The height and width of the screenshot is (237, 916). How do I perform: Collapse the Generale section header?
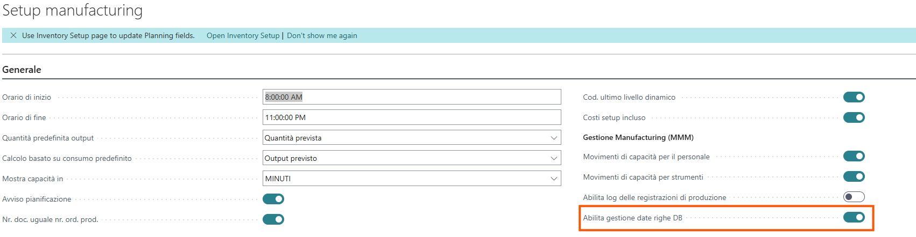pos(22,70)
